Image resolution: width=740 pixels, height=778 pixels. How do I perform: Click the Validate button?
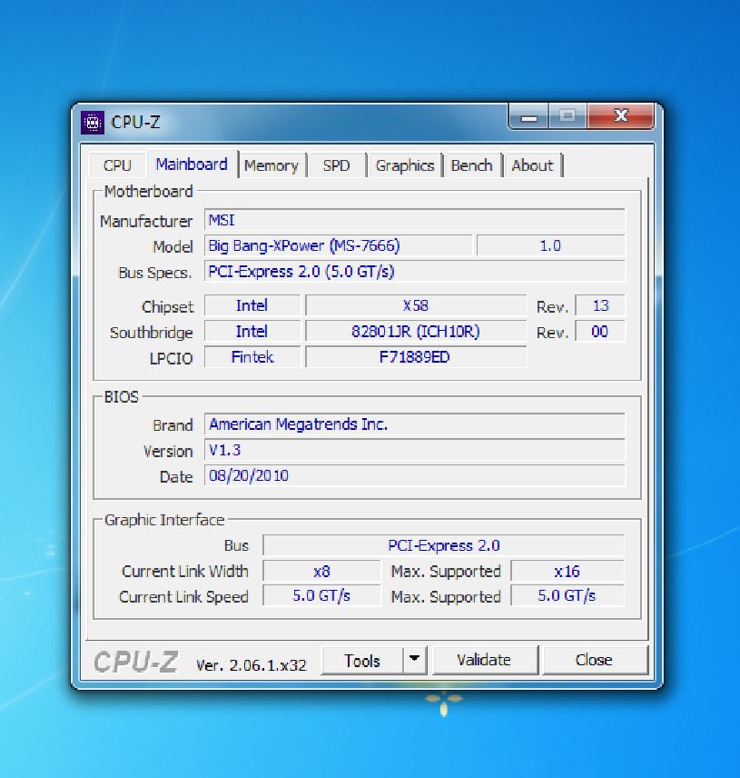484,660
